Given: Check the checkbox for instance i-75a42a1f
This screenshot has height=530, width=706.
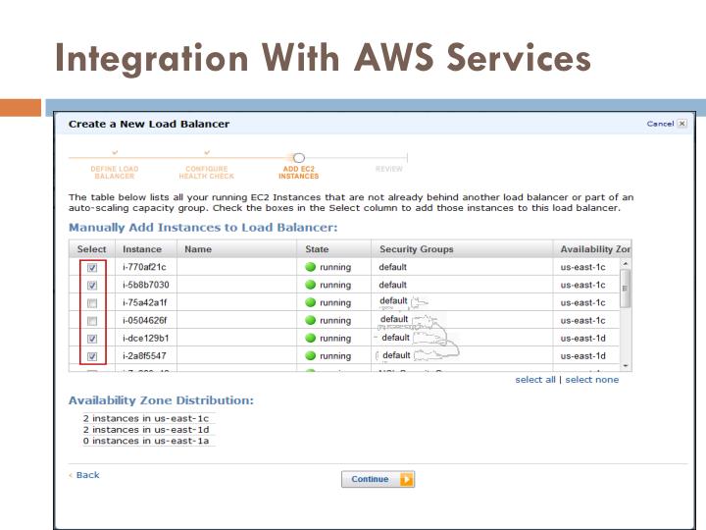Looking at the screenshot, I should (x=92, y=303).
